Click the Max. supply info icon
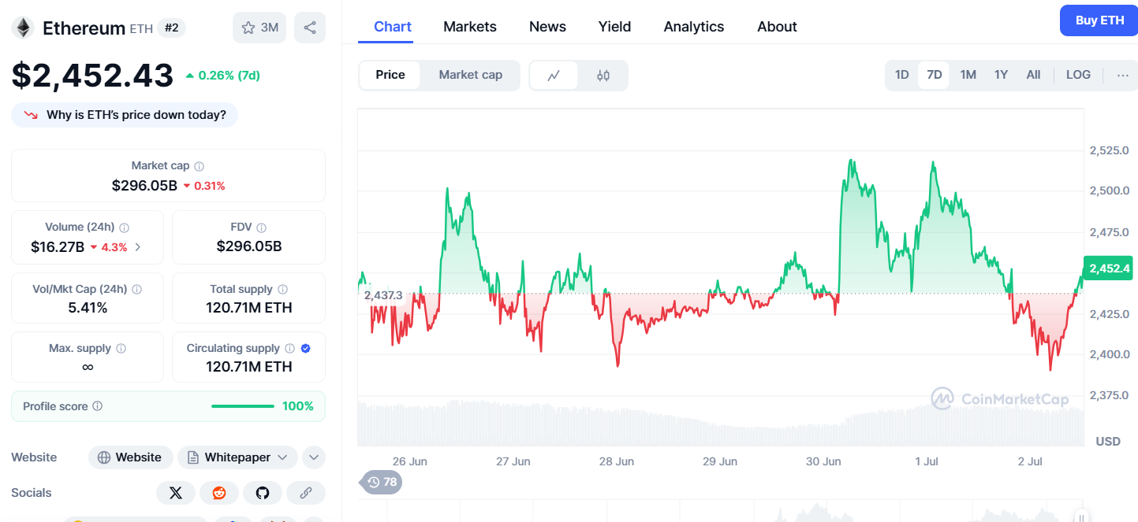 (x=121, y=349)
